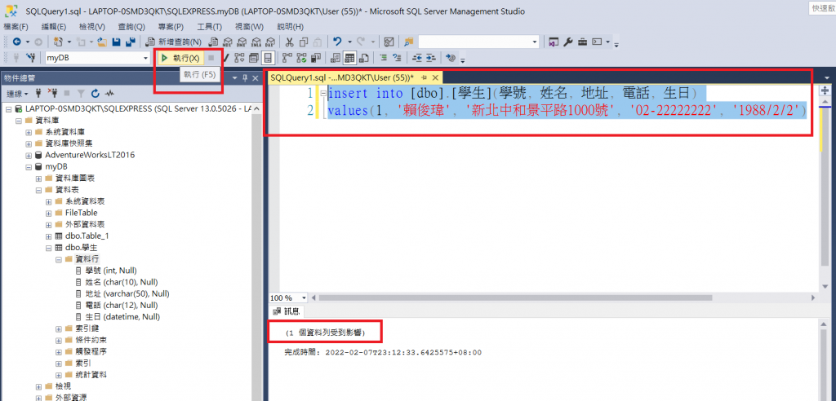836x401 pixels.
Task: Click the Undo arrow icon
Action: 337,42
